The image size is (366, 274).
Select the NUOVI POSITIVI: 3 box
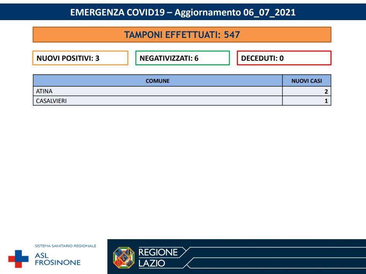[x=80, y=58]
